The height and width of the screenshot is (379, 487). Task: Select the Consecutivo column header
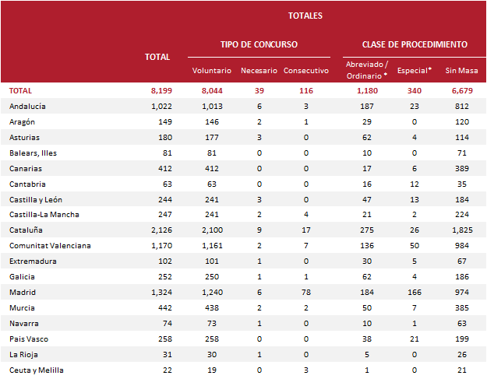click(306, 71)
